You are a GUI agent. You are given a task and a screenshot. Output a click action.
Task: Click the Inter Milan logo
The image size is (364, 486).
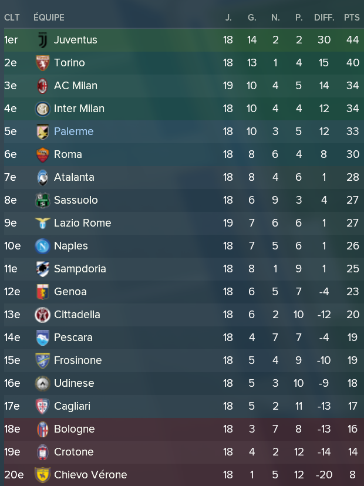point(42,109)
